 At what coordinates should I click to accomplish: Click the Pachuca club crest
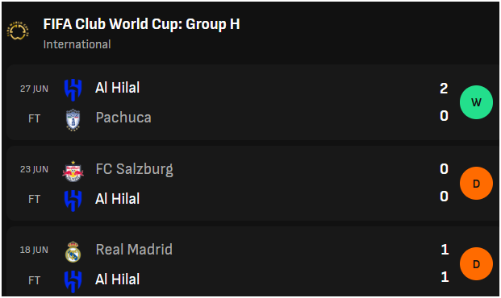pyautogui.click(x=73, y=120)
